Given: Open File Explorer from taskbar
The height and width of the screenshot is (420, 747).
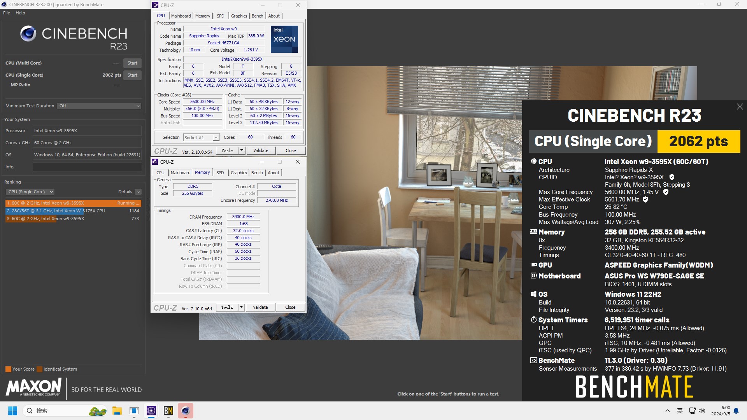Looking at the screenshot, I should point(117,411).
